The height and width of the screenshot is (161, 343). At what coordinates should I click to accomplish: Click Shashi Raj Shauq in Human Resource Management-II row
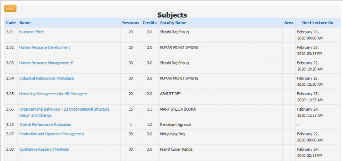pos(174,63)
